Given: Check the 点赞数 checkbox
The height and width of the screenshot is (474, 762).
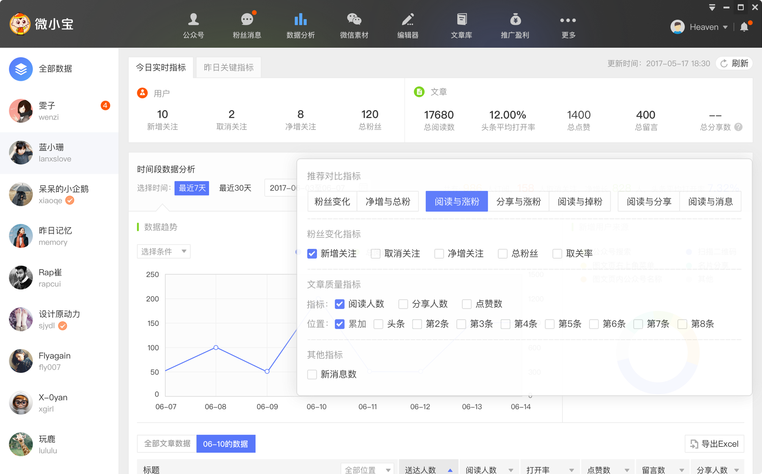Looking at the screenshot, I should [x=467, y=304].
